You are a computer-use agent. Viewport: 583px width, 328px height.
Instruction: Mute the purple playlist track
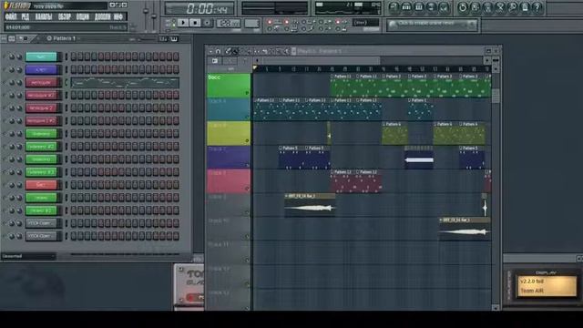point(247,165)
